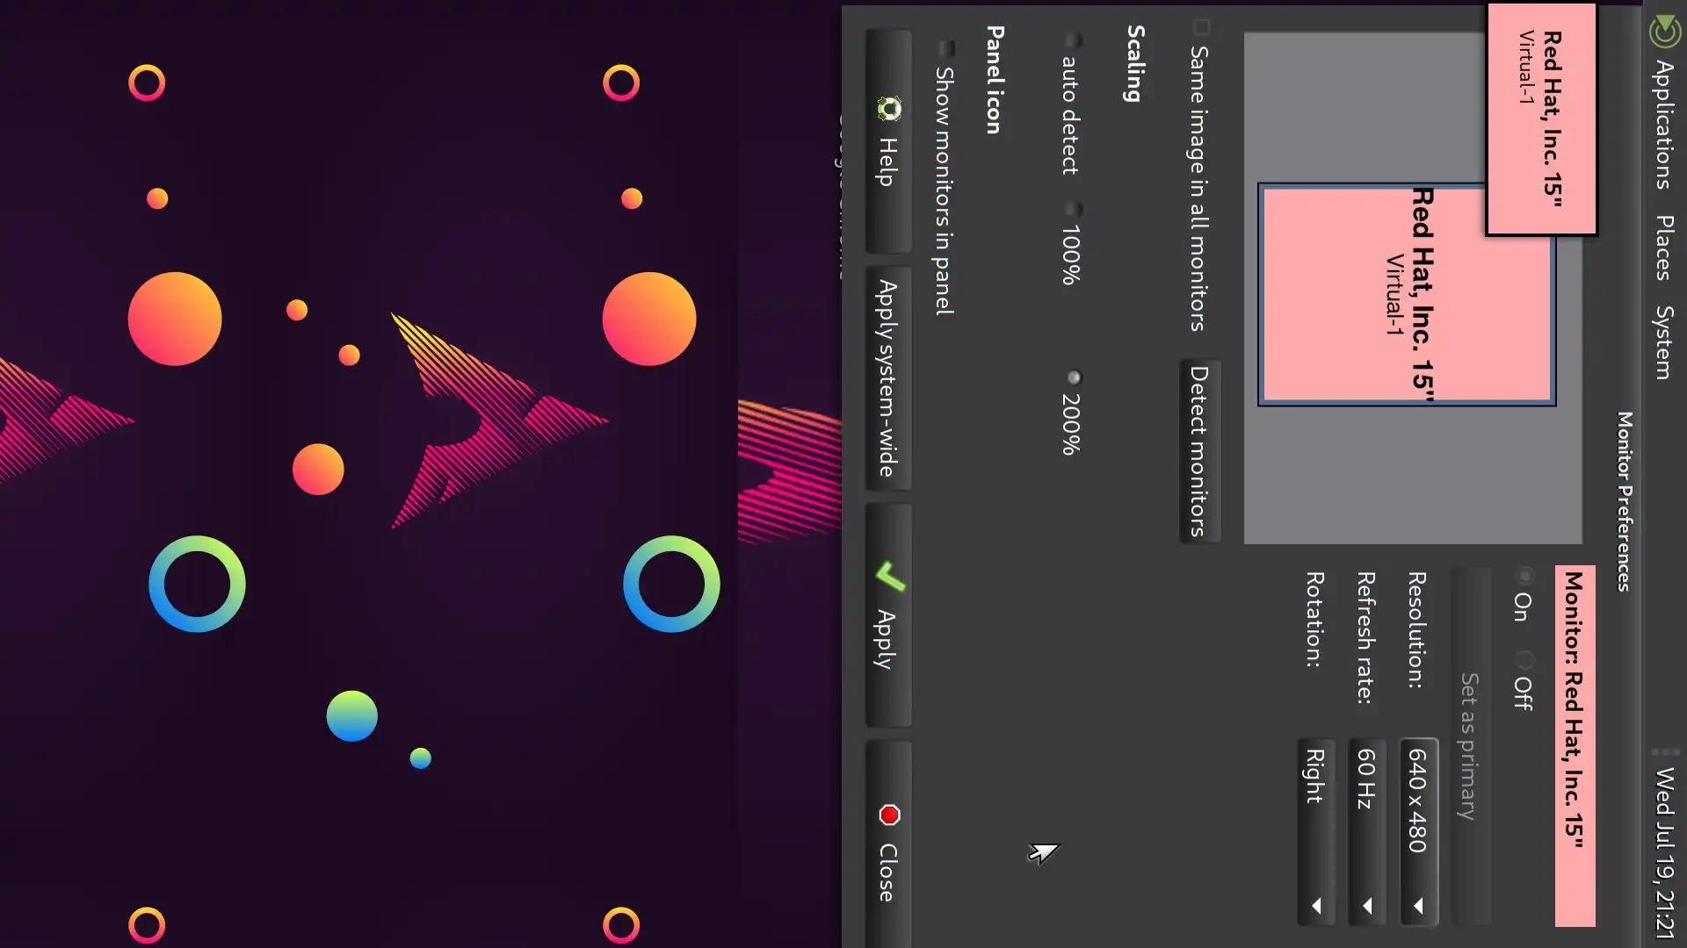Toggle Show monitors in panel checkbox
The width and height of the screenshot is (1687, 948).
click(x=946, y=48)
